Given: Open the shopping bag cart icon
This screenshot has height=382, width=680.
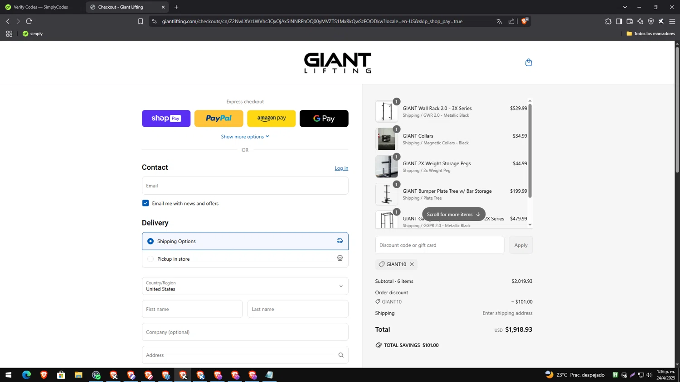Looking at the screenshot, I should [529, 62].
